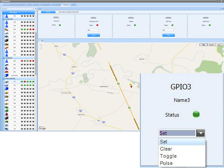
Task: Click the map zoom out control
Action: [x=41, y=48]
